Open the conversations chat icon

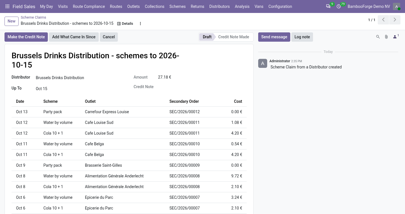328,6
